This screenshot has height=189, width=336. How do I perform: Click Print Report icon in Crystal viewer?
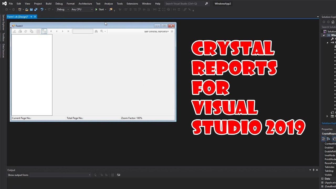(20, 31)
